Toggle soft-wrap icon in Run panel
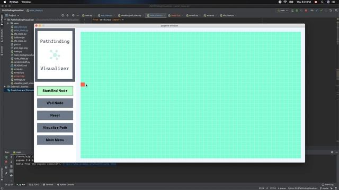Screen dimensions: 339x190 coord(11,167)
